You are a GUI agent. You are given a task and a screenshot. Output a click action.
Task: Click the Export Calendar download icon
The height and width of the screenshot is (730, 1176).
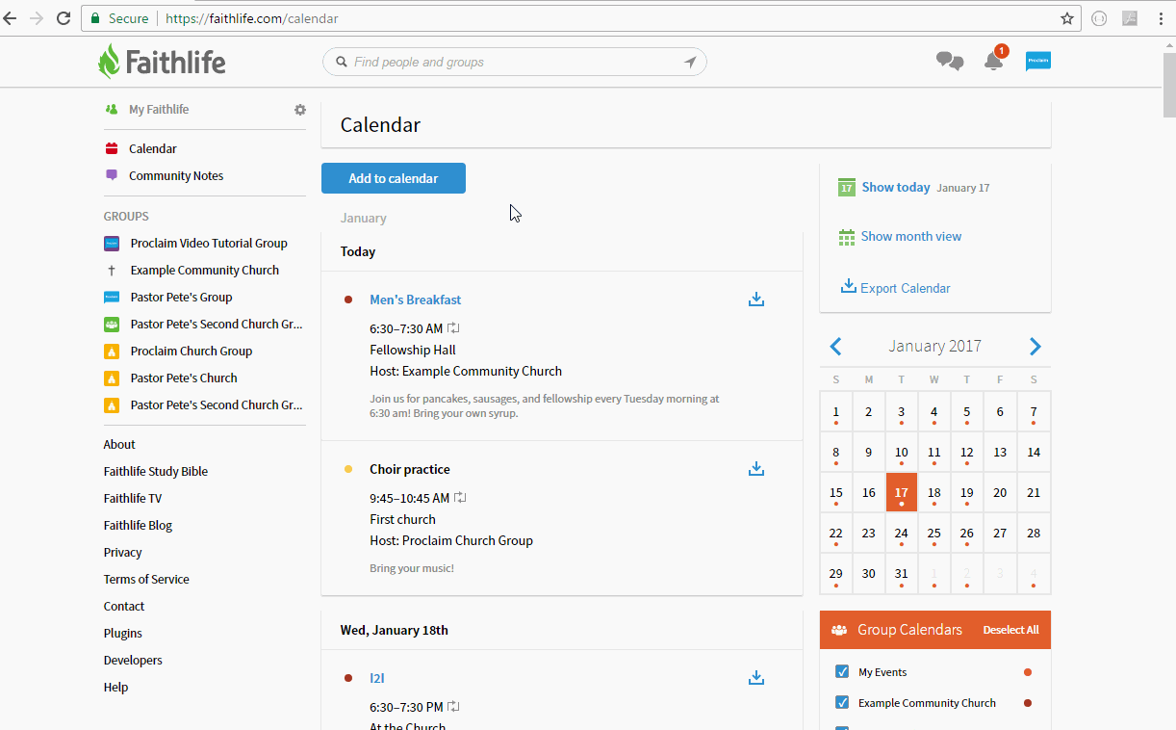tap(849, 287)
